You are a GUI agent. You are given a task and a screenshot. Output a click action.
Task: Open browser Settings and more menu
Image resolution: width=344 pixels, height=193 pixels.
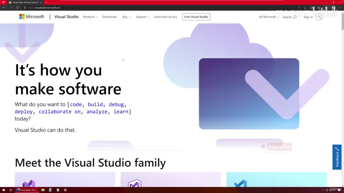[340, 8]
